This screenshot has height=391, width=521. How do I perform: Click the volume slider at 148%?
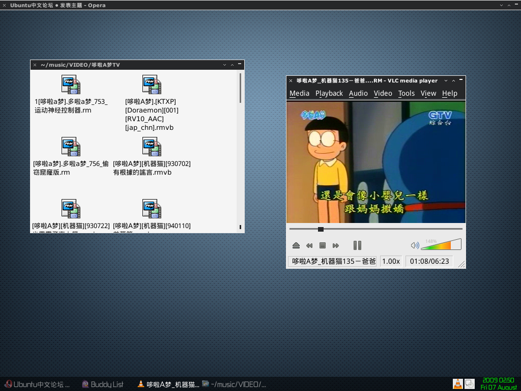point(441,244)
